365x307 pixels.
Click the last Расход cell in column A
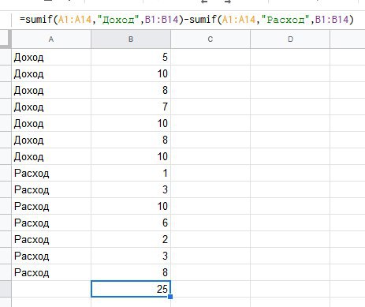point(51,272)
